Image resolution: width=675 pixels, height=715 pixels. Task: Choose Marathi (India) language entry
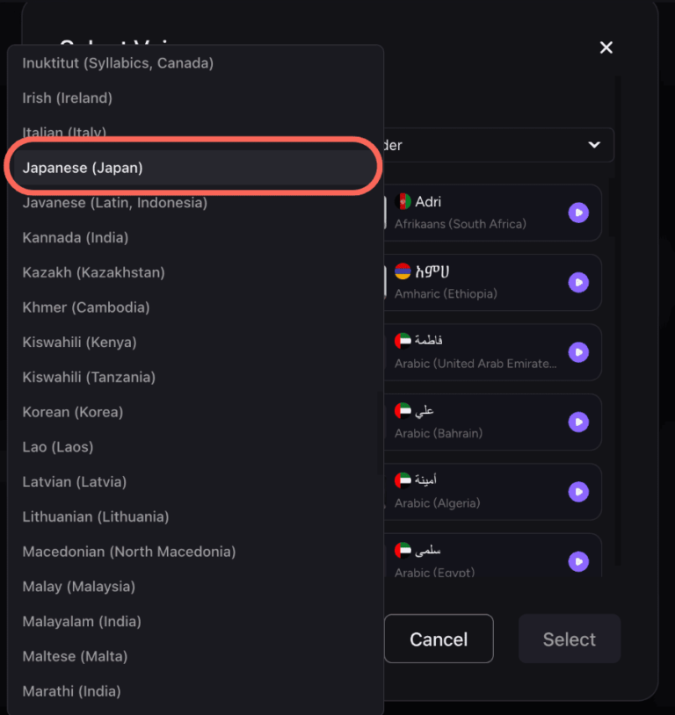[x=71, y=691]
